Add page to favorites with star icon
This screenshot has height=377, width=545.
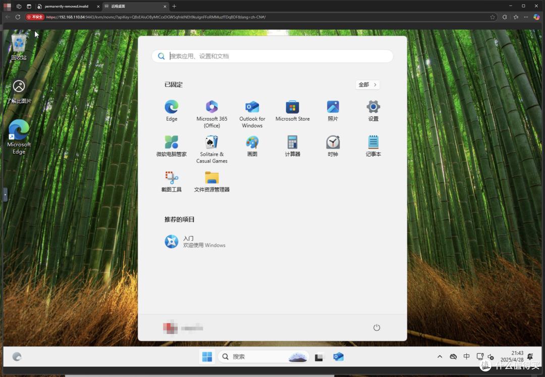point(493,17)
